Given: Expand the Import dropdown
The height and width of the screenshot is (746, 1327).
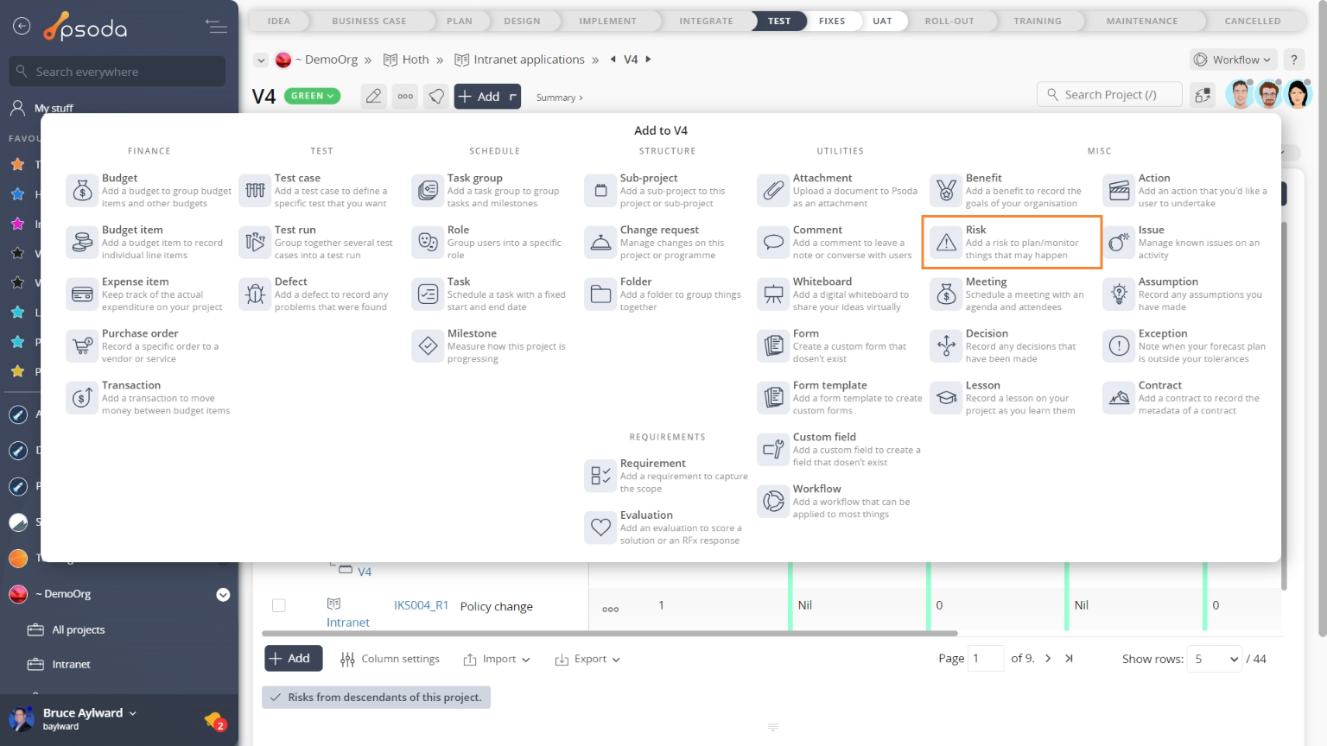Looking at the screenshot, I should (497, 659).
